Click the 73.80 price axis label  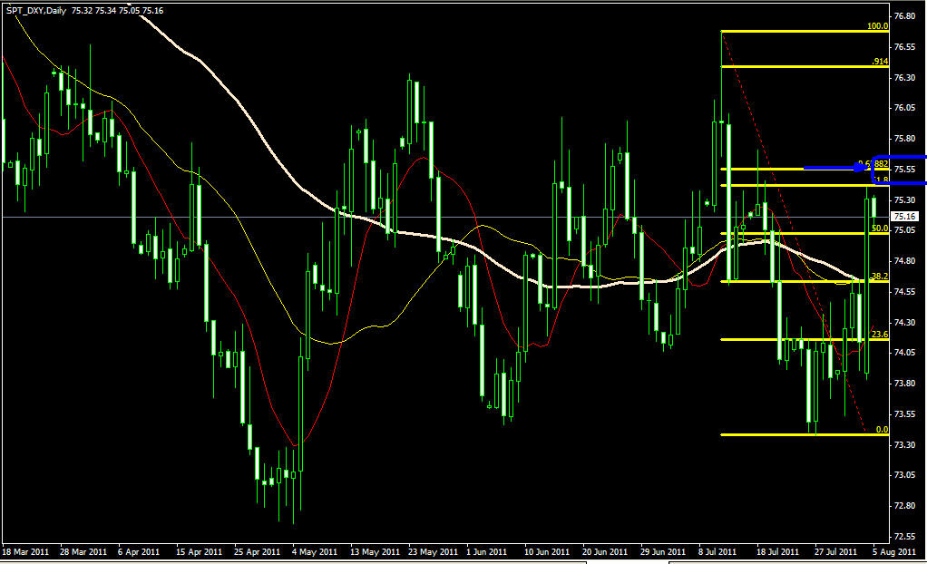906,383
